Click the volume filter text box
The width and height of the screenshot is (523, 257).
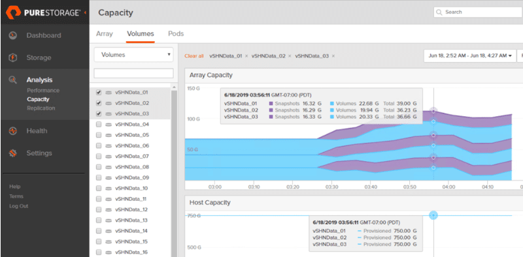pyautogui.click(x=134, y=73)
